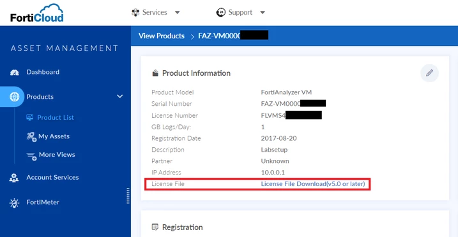The height and width of the screenshot is (237, 458).
Task: Open Product List
Action: 56,118
